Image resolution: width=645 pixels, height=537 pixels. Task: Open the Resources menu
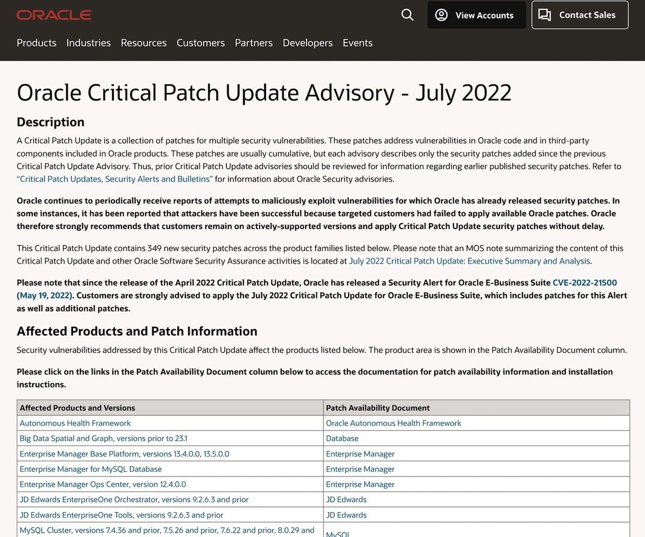click(144, 43)
